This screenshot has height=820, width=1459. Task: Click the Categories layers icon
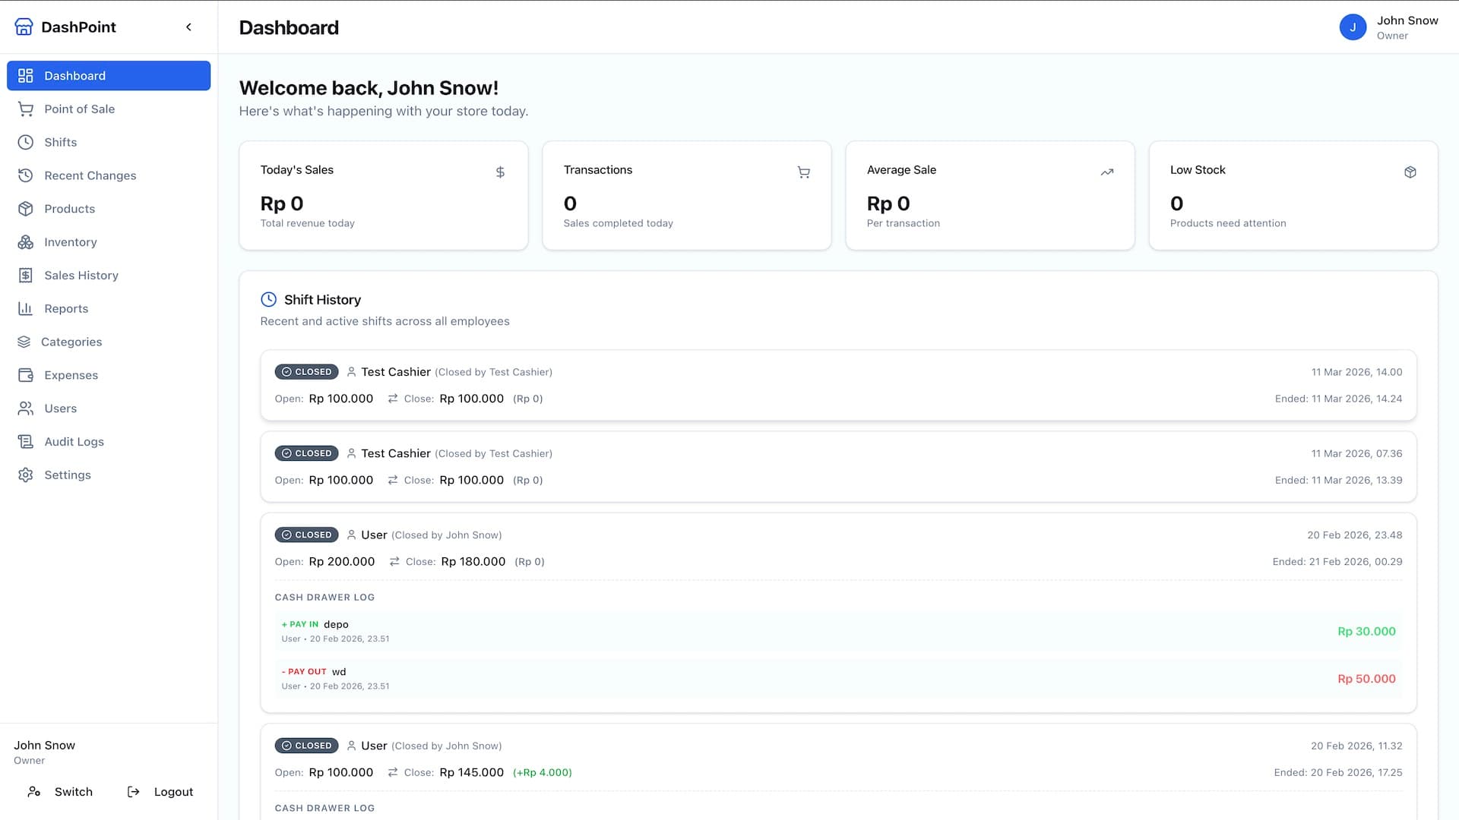point(26,342)
